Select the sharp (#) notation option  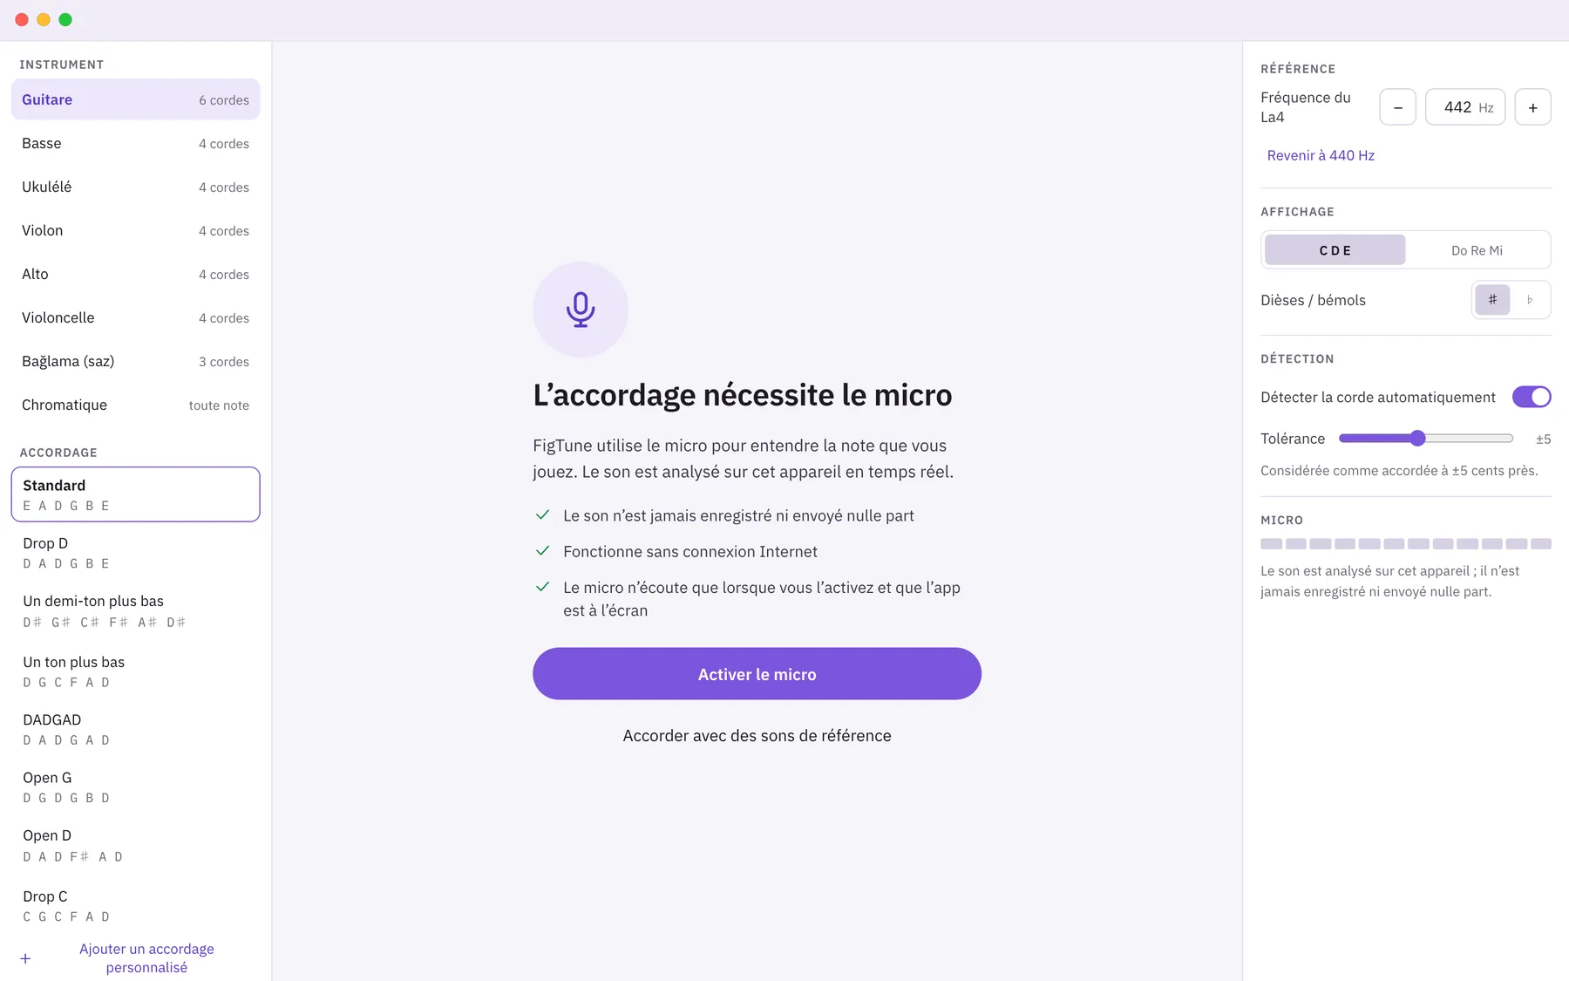(1492, 300)
